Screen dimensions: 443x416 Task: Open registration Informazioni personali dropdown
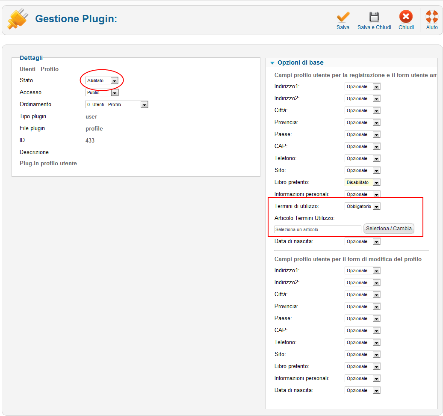pos(362,194)
